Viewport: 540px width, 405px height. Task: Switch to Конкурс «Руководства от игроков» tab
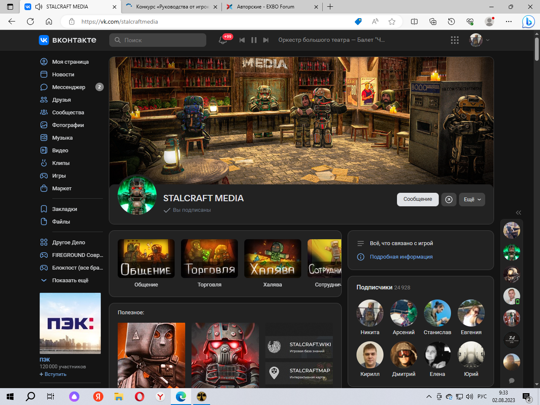click(x=173, y=7)
